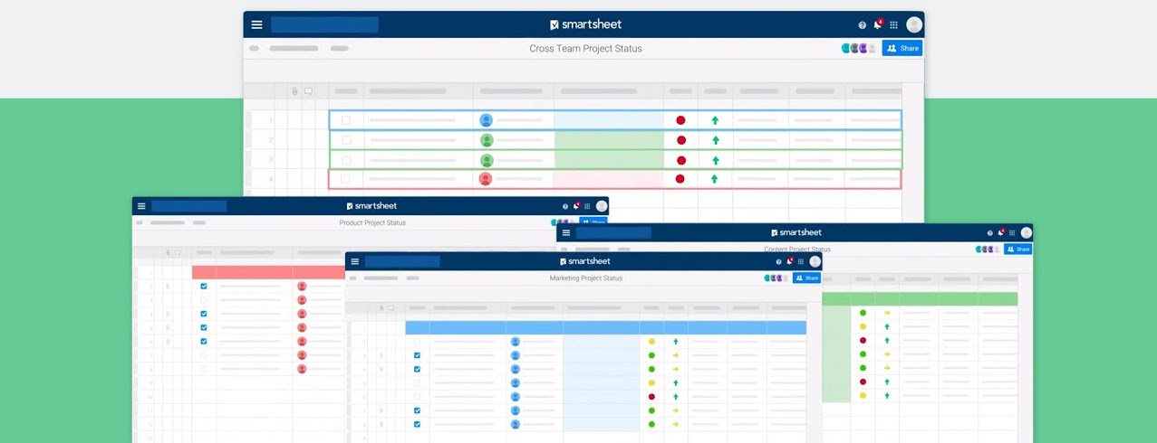Click Share button in Marketing Project Status window

point(806,278)
